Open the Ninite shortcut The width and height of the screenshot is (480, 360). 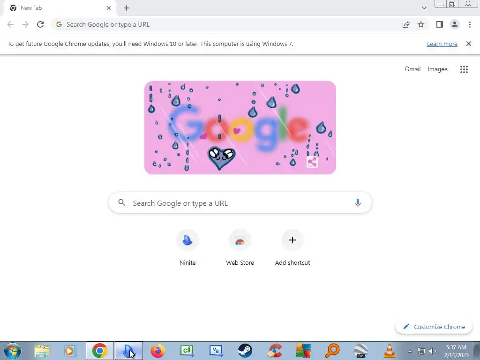click(187, 247)
